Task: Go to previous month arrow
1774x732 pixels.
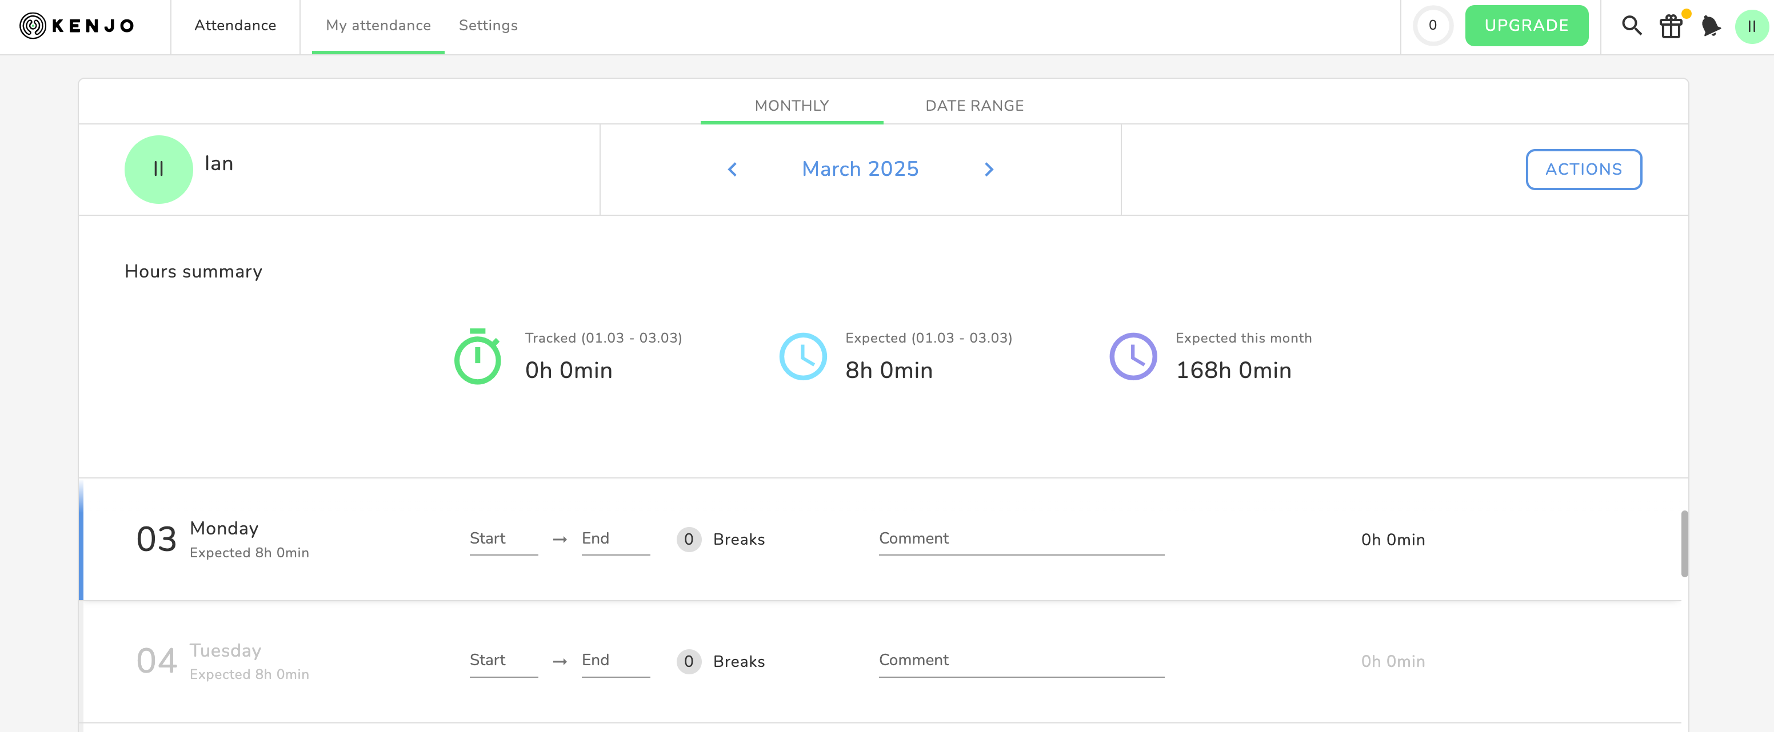Action: point(732,169)
